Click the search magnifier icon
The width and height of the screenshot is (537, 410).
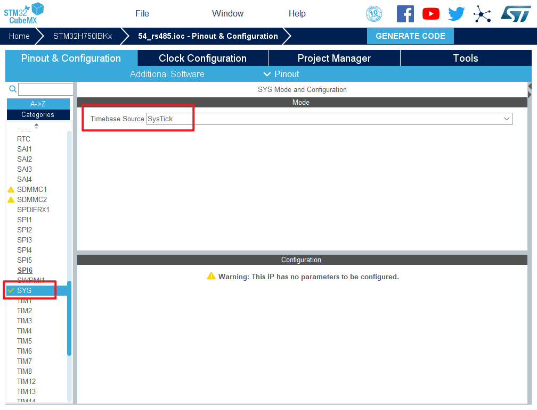pos(13,89)
